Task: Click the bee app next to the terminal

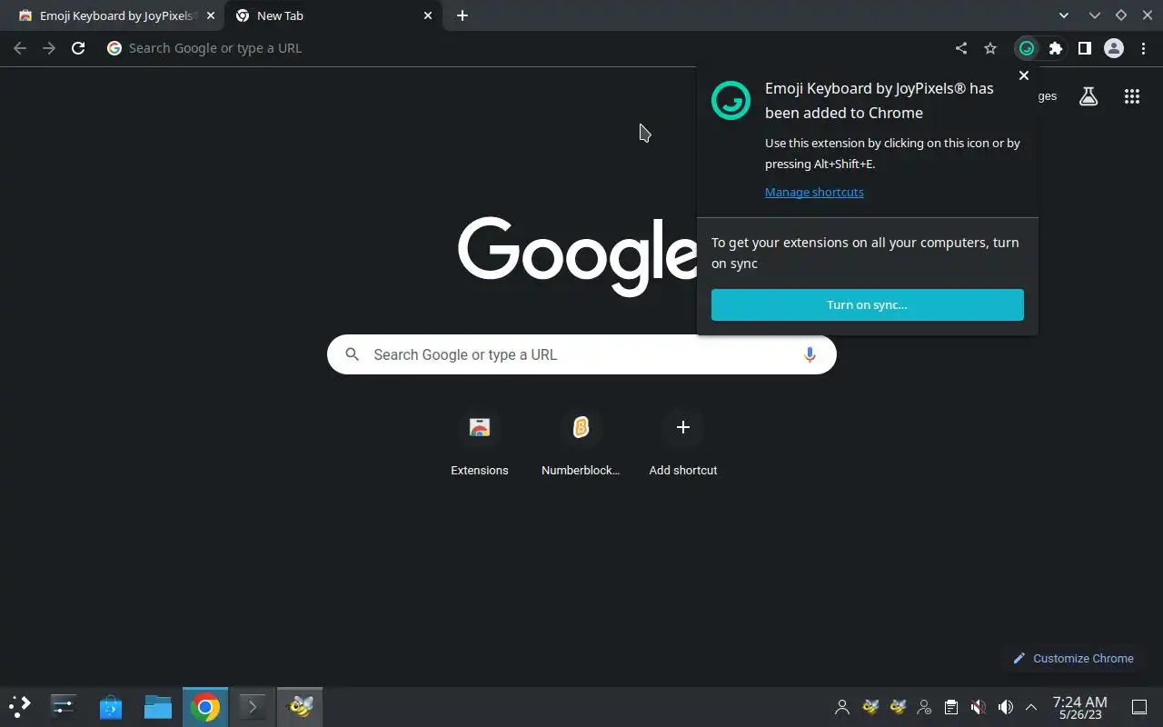Action: coord(300,706)
